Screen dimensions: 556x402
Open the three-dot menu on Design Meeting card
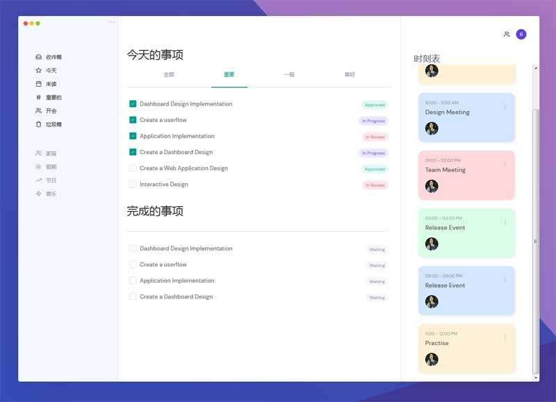coord(505,107)
